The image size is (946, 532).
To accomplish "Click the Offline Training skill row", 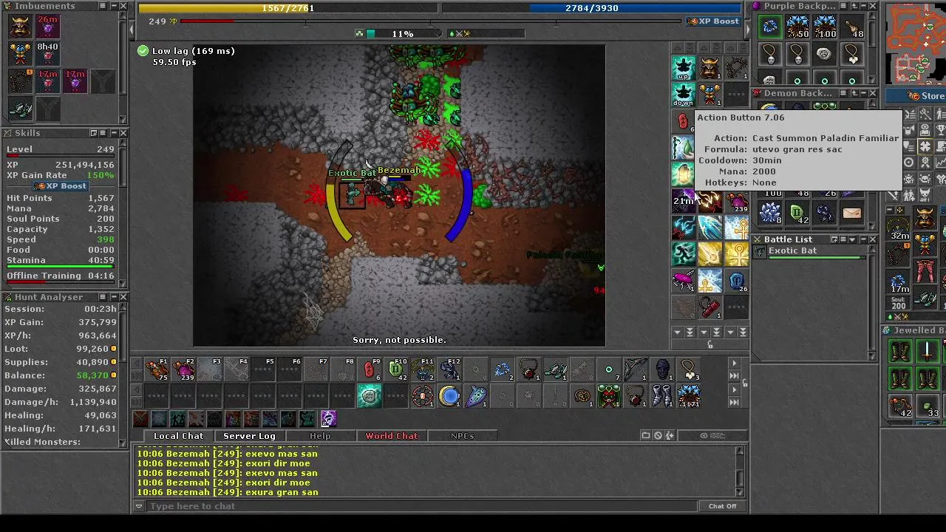I will (x=61, y=276).
